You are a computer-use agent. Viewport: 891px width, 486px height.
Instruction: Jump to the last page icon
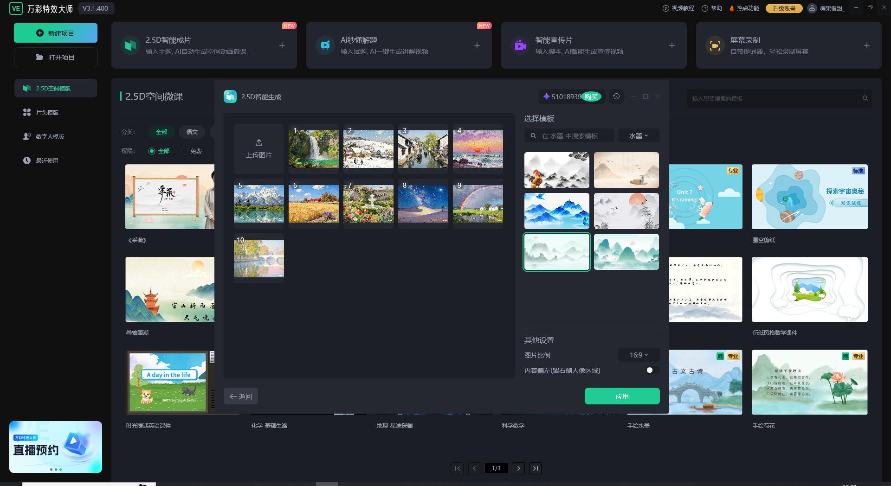click(536, 468)
